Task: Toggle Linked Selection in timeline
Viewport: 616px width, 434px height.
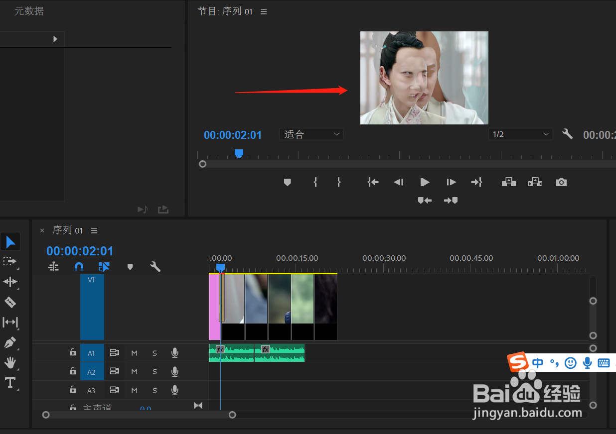Action: click(x=104, y=267)
